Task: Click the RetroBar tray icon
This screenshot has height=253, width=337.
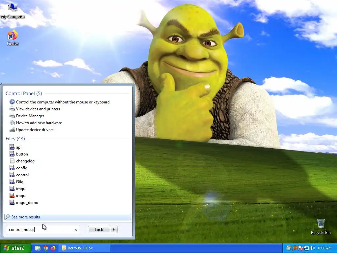Action: (x=289, y=248)
